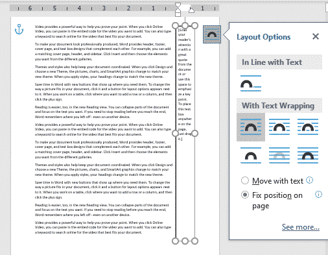This screenshot has width=328, height=255.
Task: Choose Tight text wrapping option
Action: point(279,127)
